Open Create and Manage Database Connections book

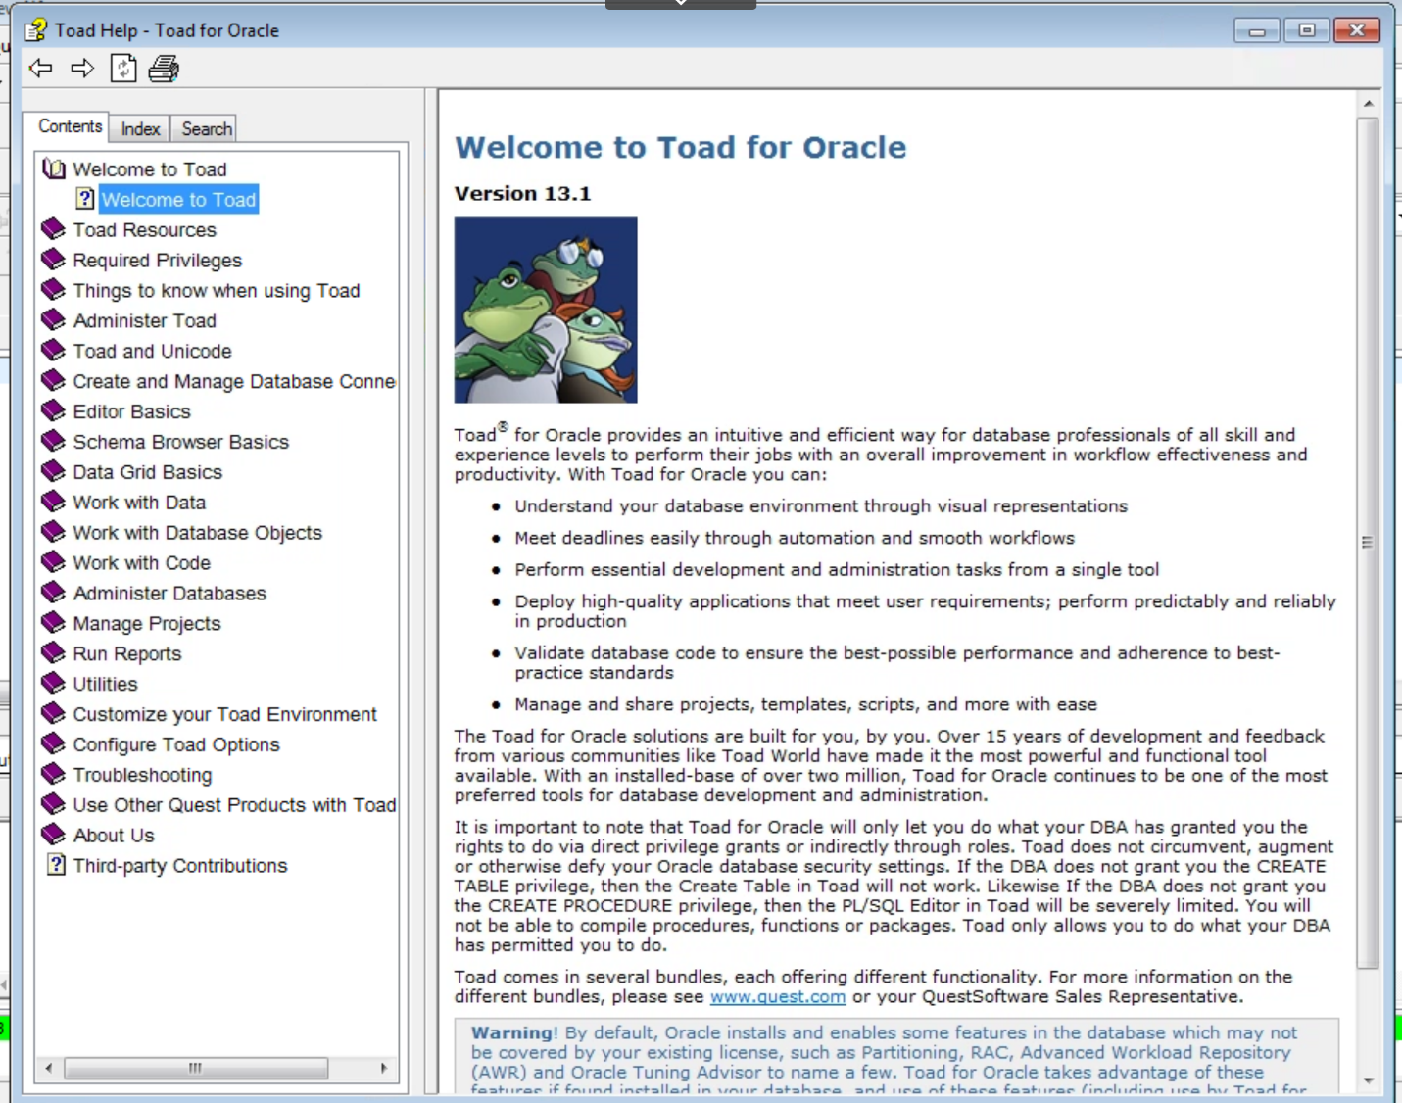click(x=234, y=381)
